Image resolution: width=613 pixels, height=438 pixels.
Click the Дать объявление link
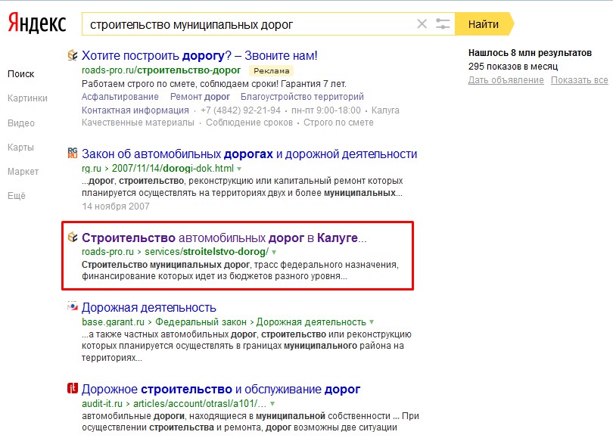(506, 80)
